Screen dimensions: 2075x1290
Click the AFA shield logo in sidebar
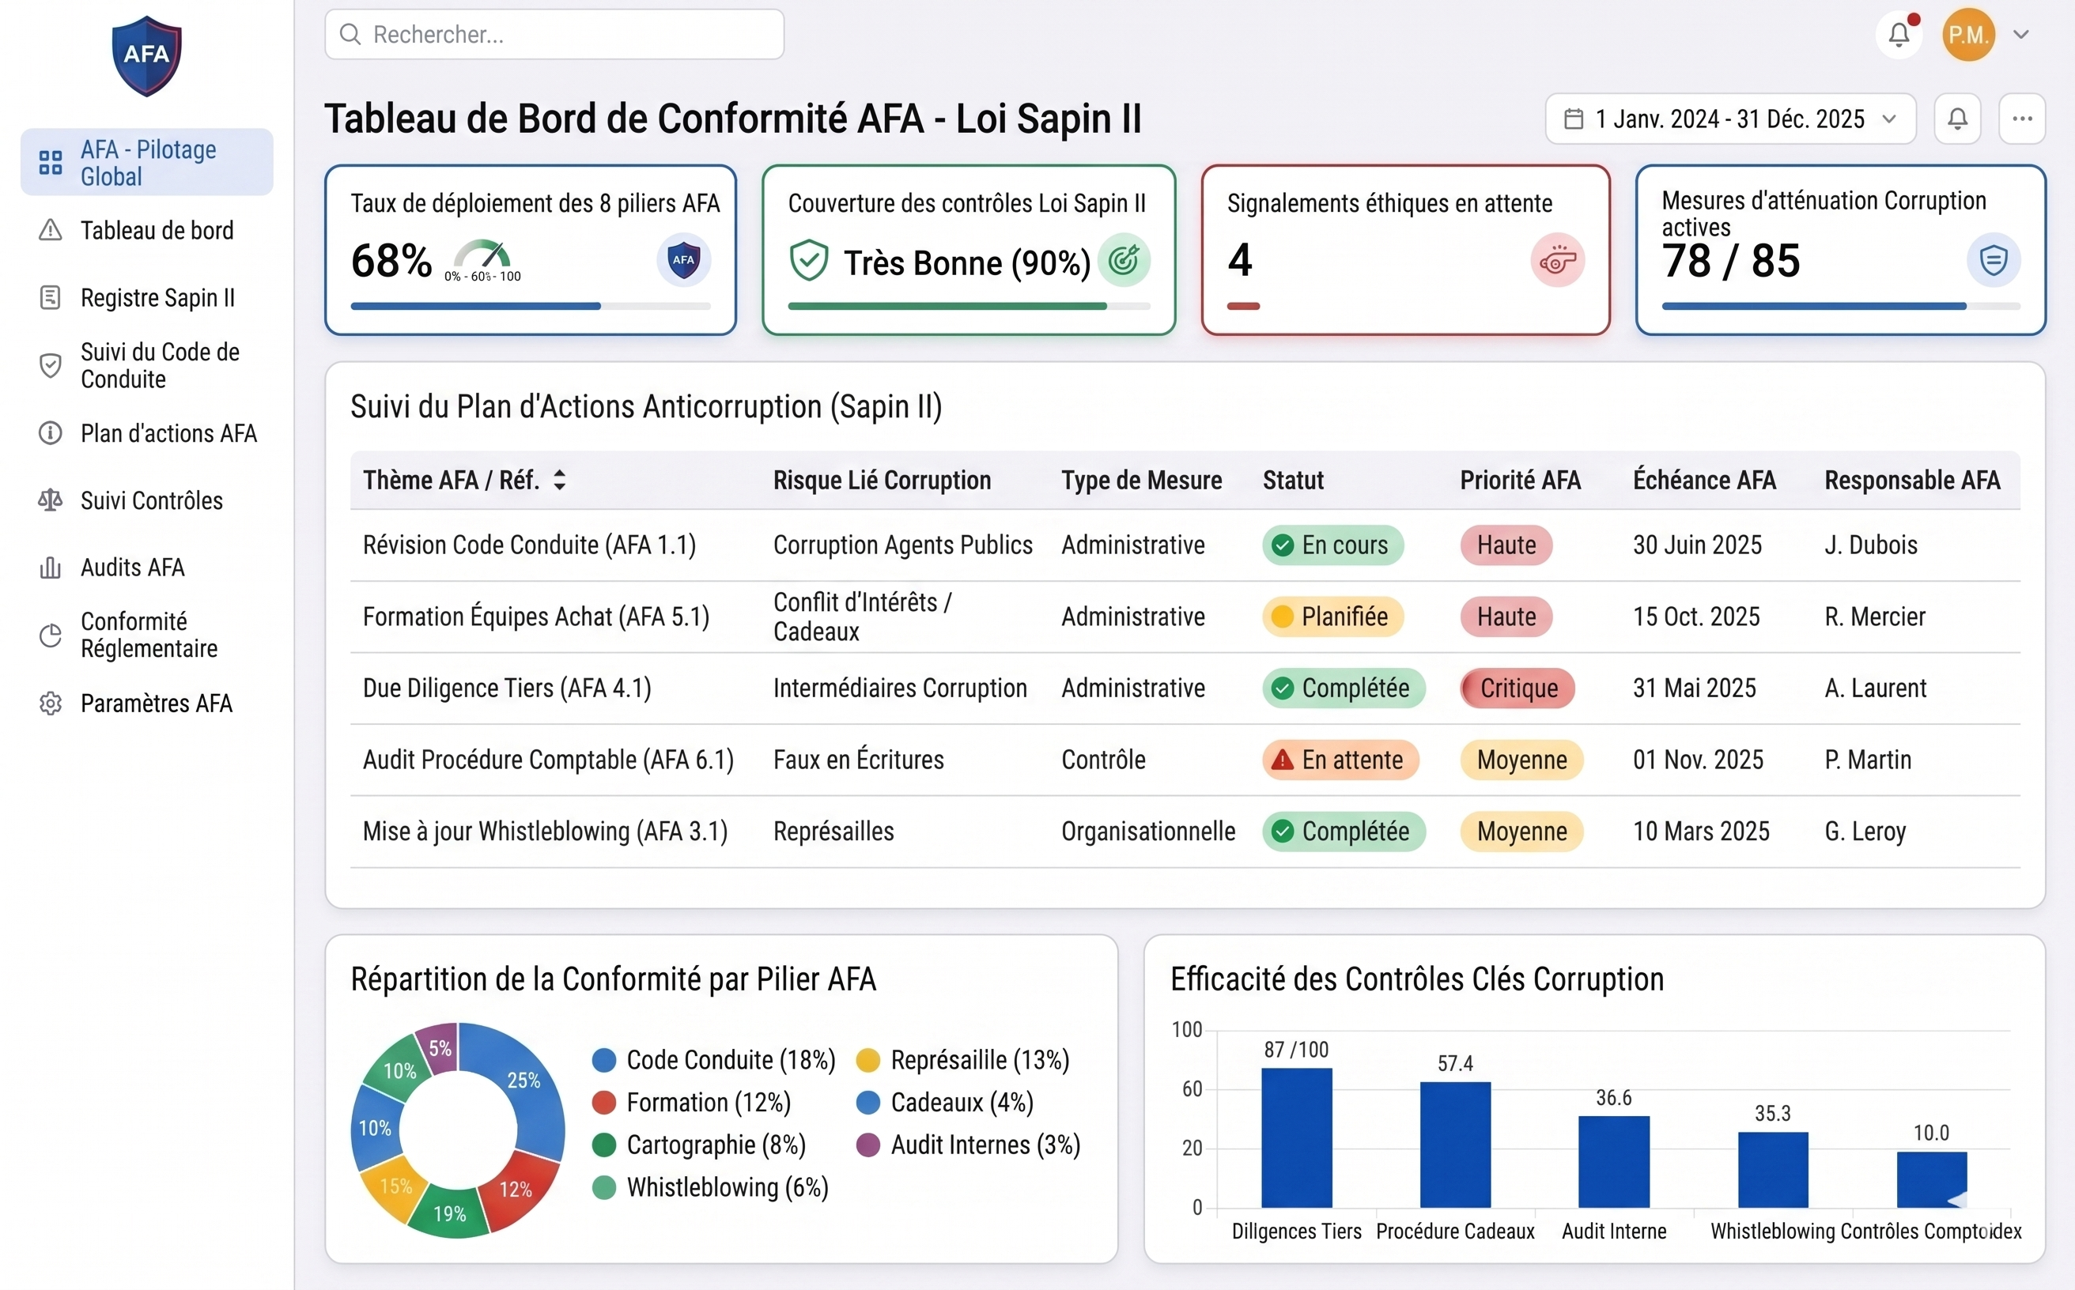click(x=147, y=55)
